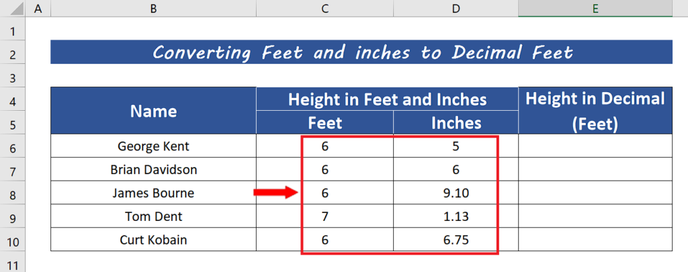
Task: Select the 'George Kent' cell
Action: pos(153,146)
